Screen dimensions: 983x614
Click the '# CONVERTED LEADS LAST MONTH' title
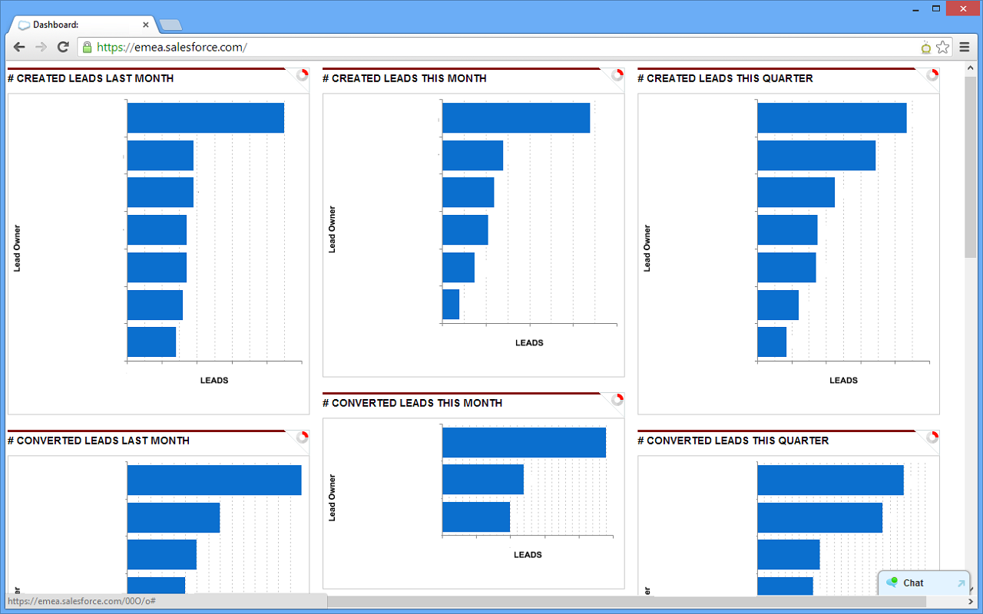(98, 441)
